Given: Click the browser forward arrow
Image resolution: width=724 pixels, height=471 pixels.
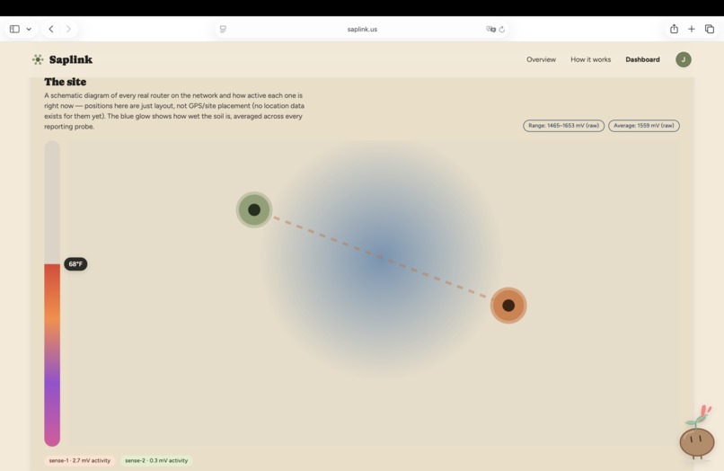Looking at the screenshot, I should (68, 29).
